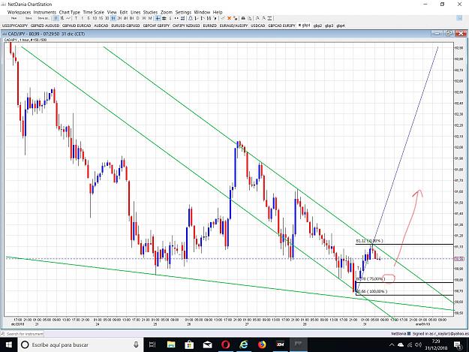Restore the CAD/JPY chart inner window

click(449, 34)
